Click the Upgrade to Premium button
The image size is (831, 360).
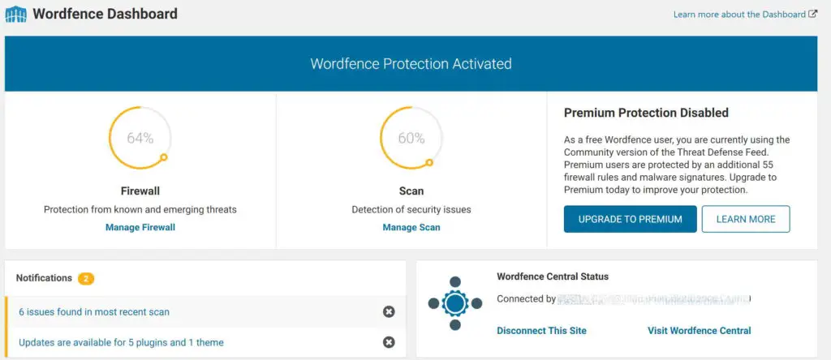click(x=630, y=219)
